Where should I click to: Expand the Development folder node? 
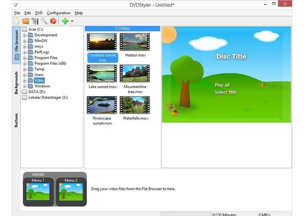click(x=25, y=35)
